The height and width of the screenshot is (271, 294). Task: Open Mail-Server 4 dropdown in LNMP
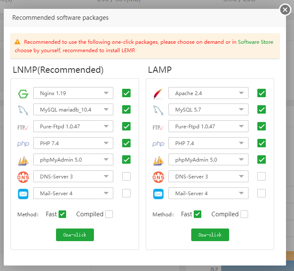(x=73, y=193)
